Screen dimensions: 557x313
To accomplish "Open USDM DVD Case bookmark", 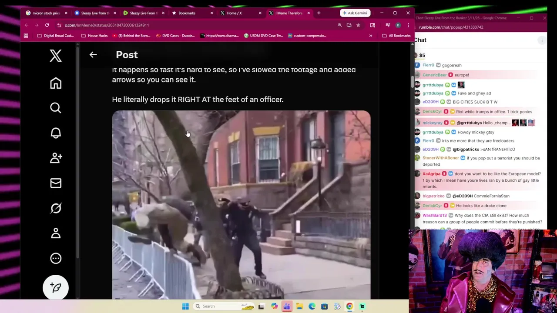I will point(264,36).
